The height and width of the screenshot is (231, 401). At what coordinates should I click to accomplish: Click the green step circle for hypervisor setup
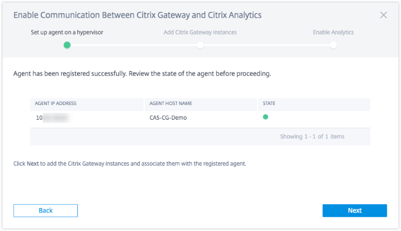tap(67, 45)
